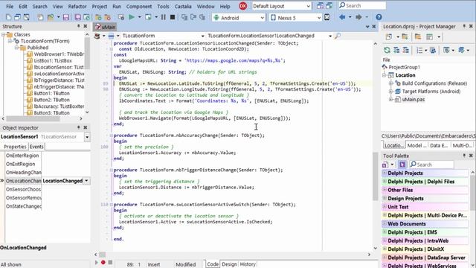The image size is (476, 268).
Task: Click the Trace Into debug icon
Action: (184, 17)
